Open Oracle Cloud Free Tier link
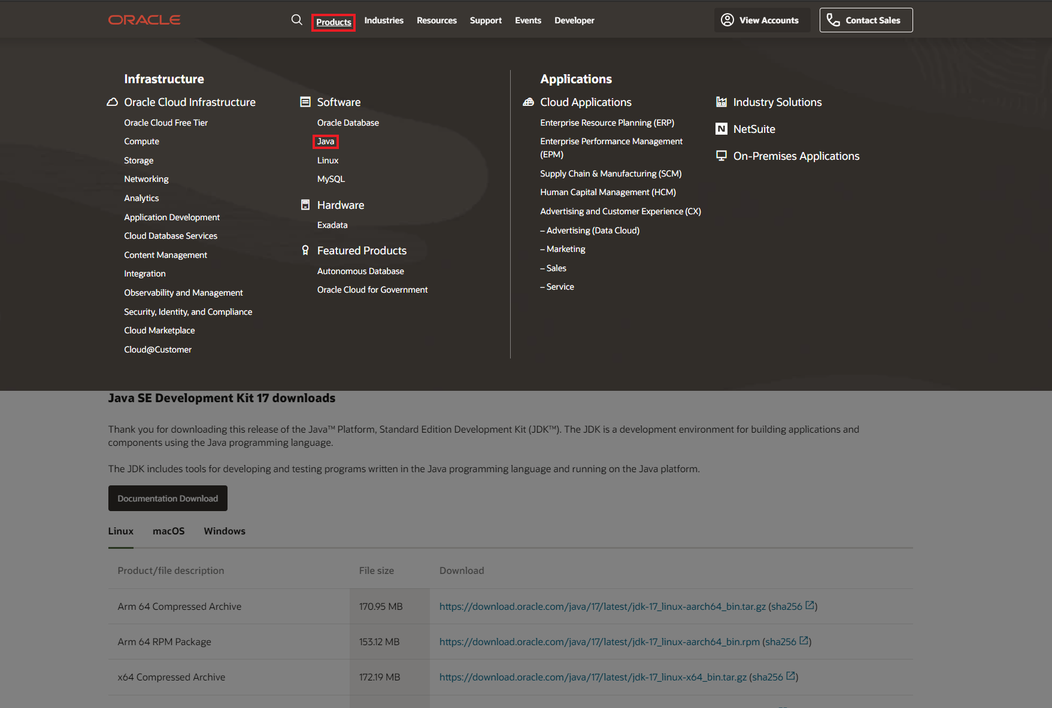 click(166, 123)
